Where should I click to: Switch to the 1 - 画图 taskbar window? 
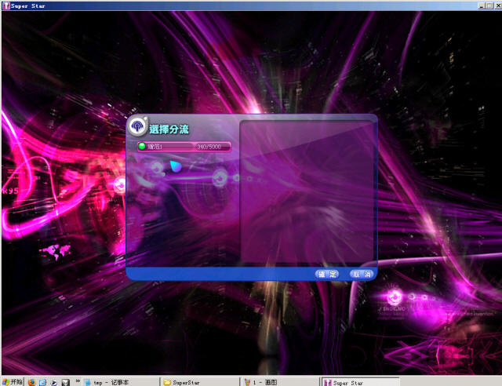pyautogui.click(x=281, y=382)
